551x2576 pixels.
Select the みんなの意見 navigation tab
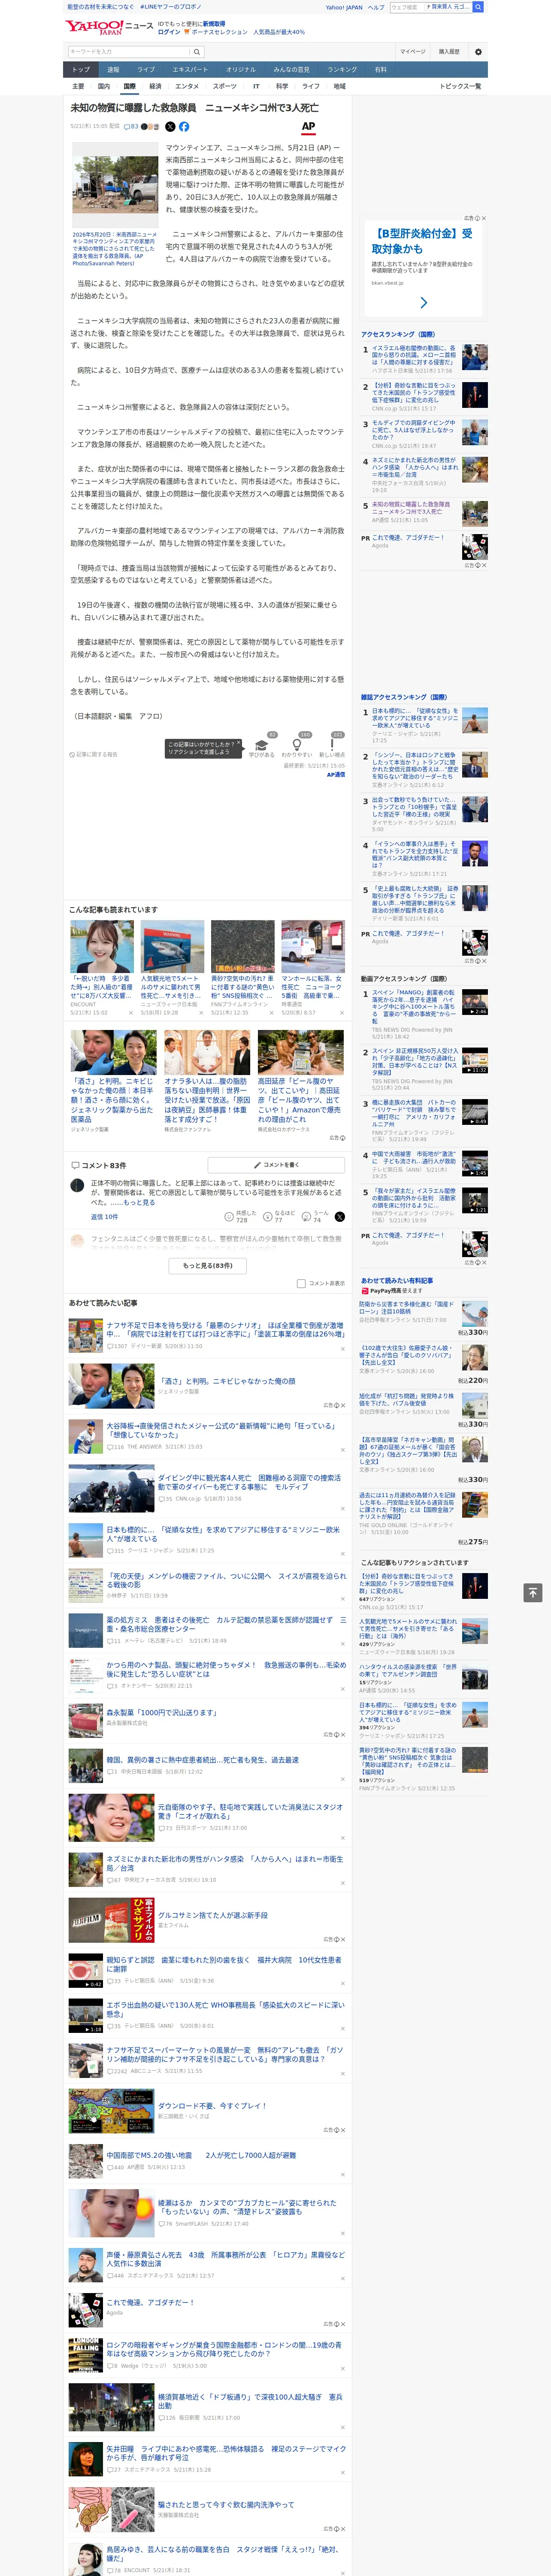pyautogui.click(x=292, y=70)
